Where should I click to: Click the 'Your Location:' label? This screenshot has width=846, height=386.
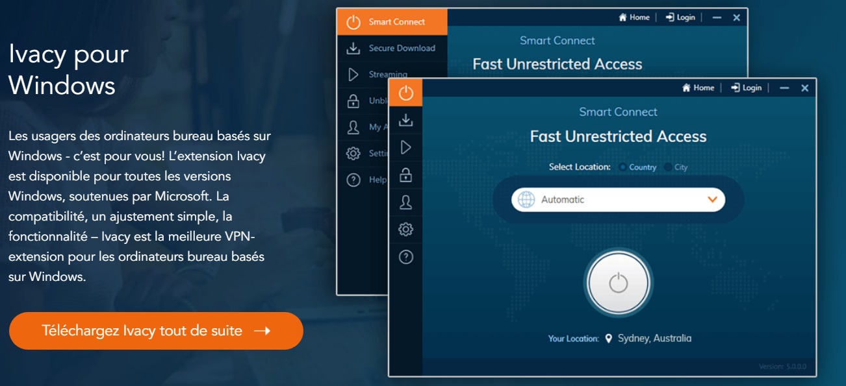click(573, 339)
